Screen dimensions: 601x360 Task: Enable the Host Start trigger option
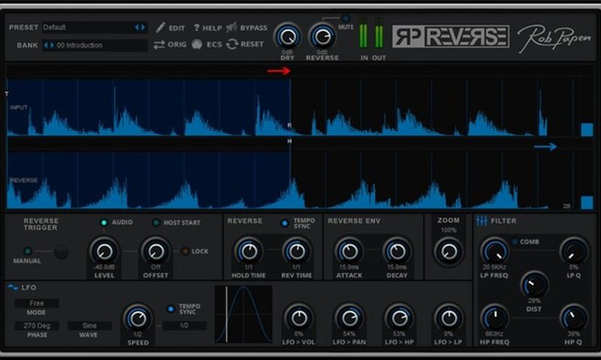(156, 223)
